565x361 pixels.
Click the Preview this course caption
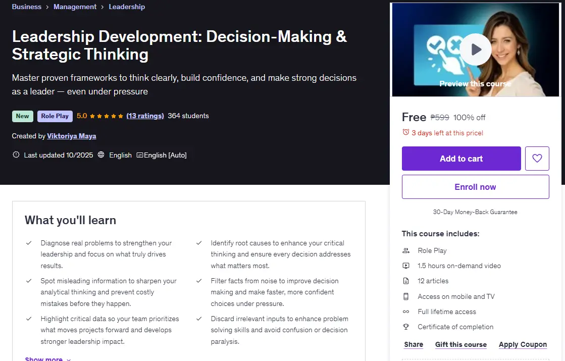point(475,84)
